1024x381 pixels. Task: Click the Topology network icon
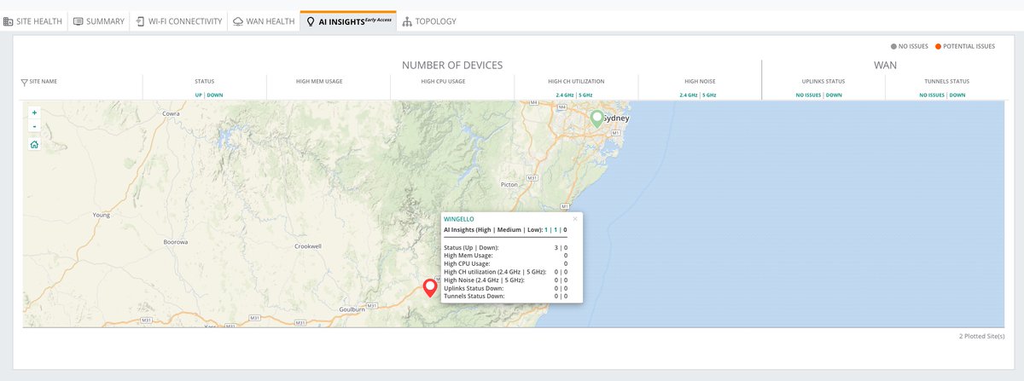pyautogui.click(x=407, y=21)
